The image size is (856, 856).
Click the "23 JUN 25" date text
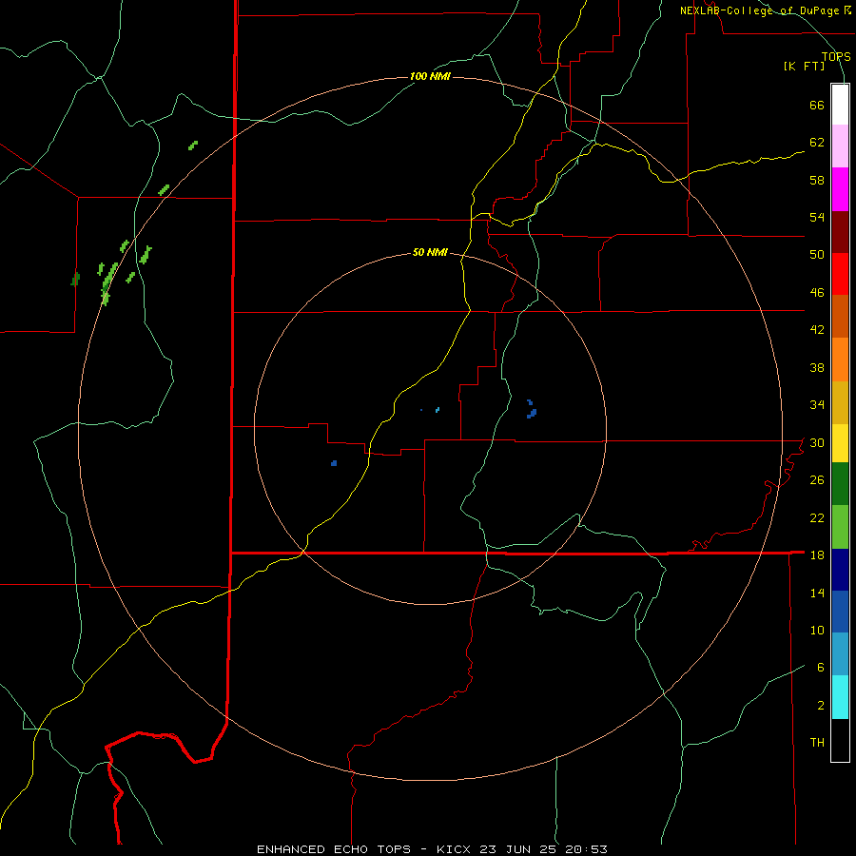(518, 849)
